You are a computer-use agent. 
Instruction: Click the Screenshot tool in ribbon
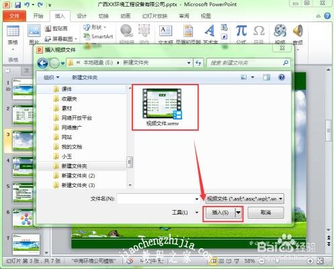coord(58,39)
